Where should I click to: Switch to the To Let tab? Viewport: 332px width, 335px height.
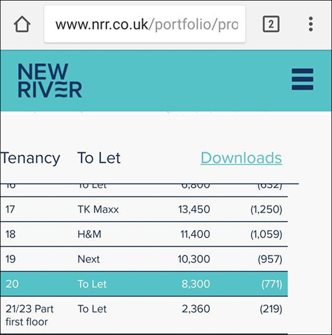[x=99, y=158]
